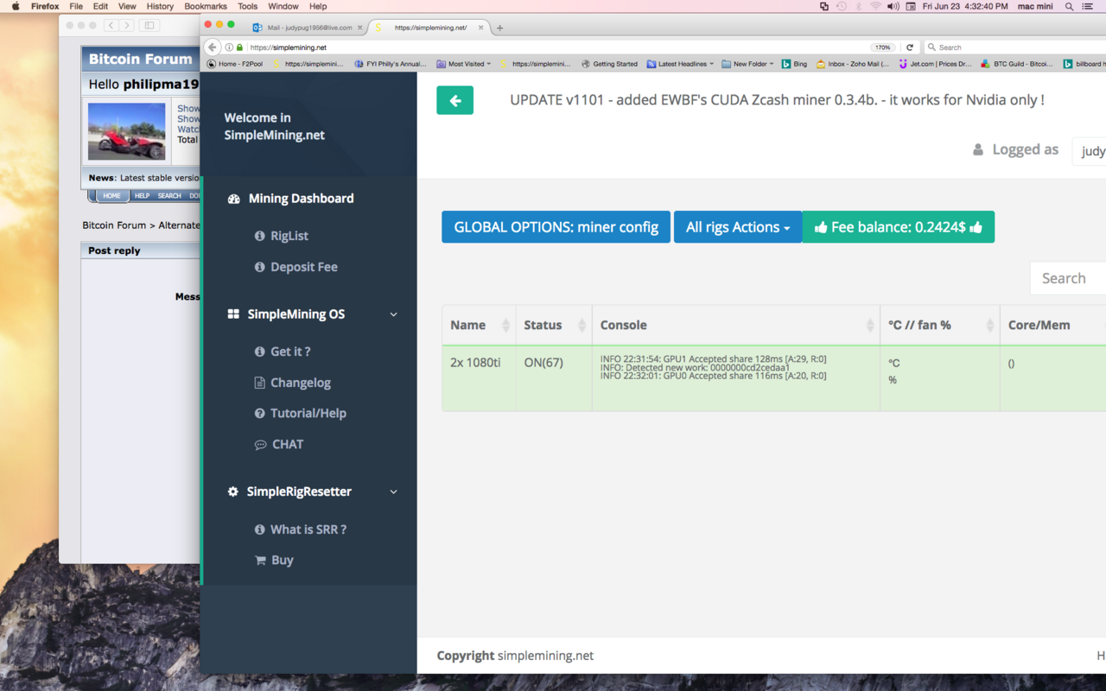Click the info icon beside What is SRR ?
Screen dimensions: 1106x691
pos(259,529)
